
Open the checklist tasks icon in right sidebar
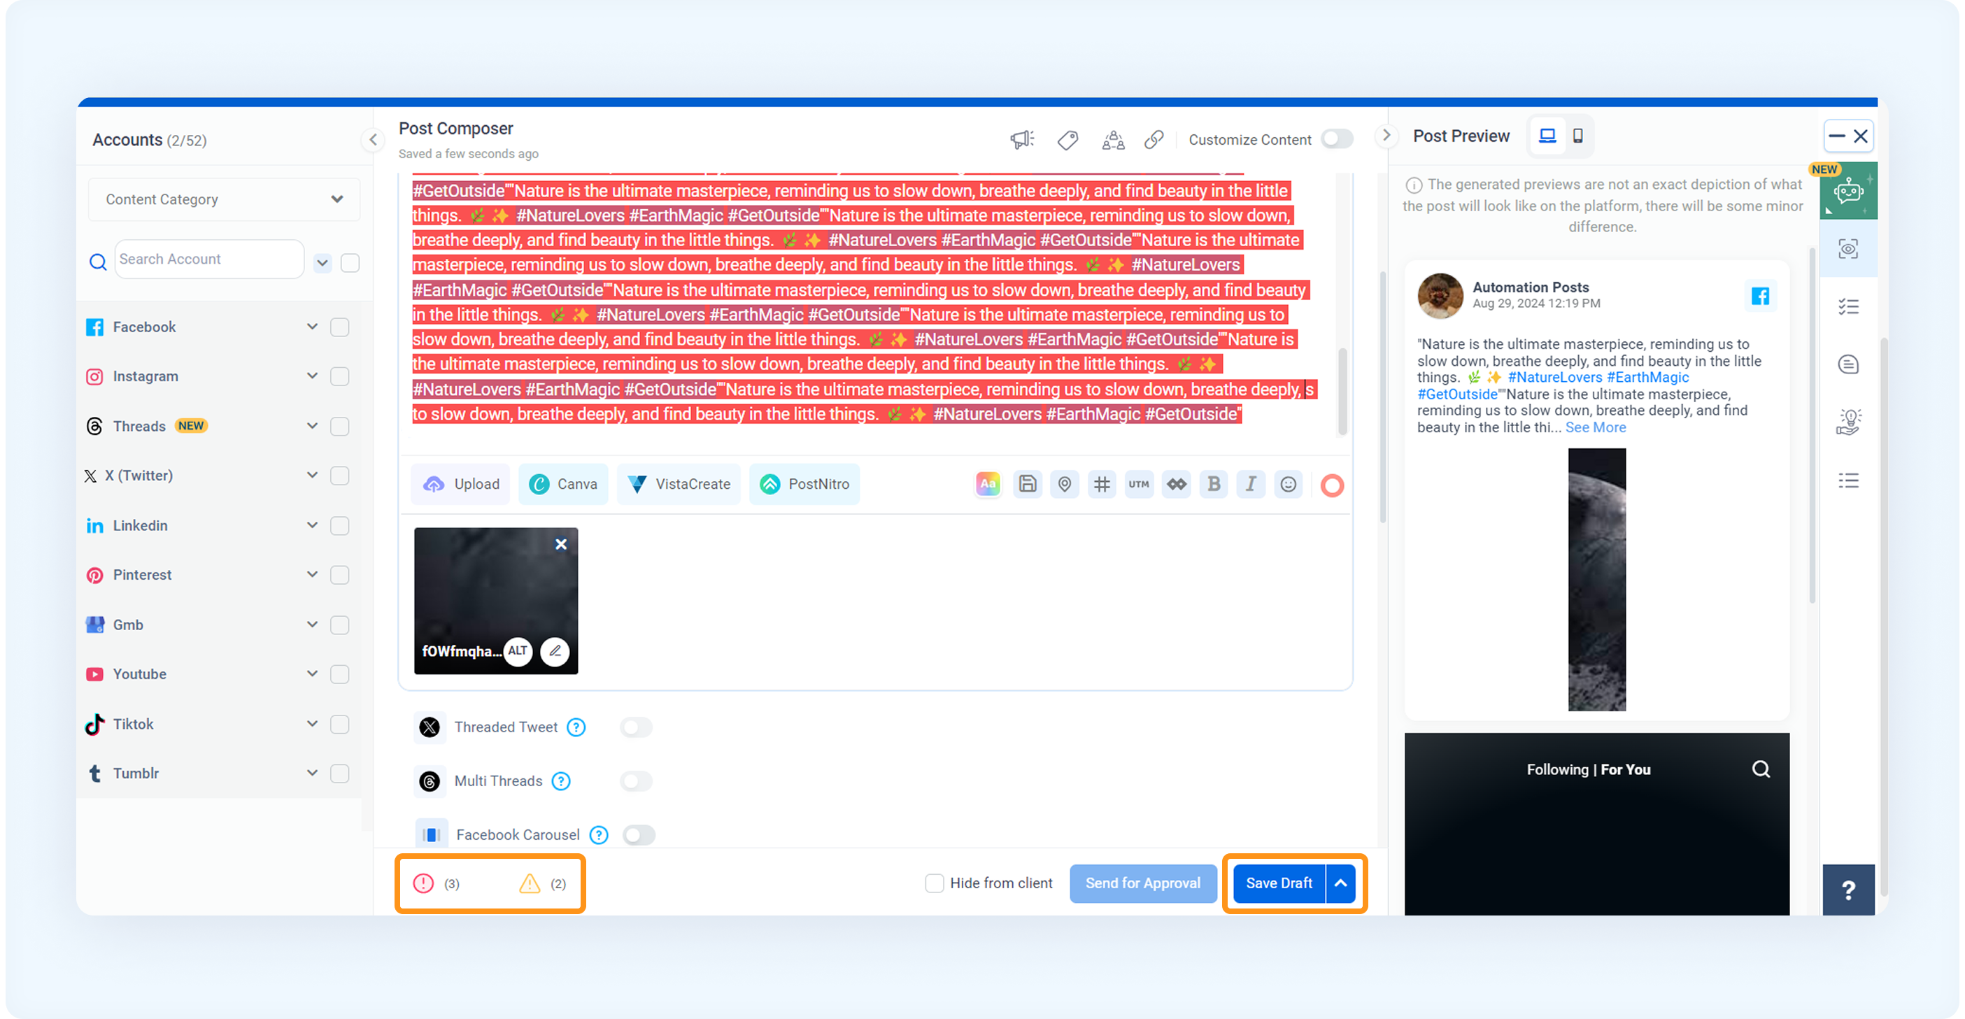(x=1848, y=306)
